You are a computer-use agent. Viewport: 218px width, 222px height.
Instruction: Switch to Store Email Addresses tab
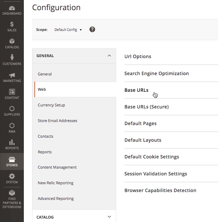coord(58,121)
